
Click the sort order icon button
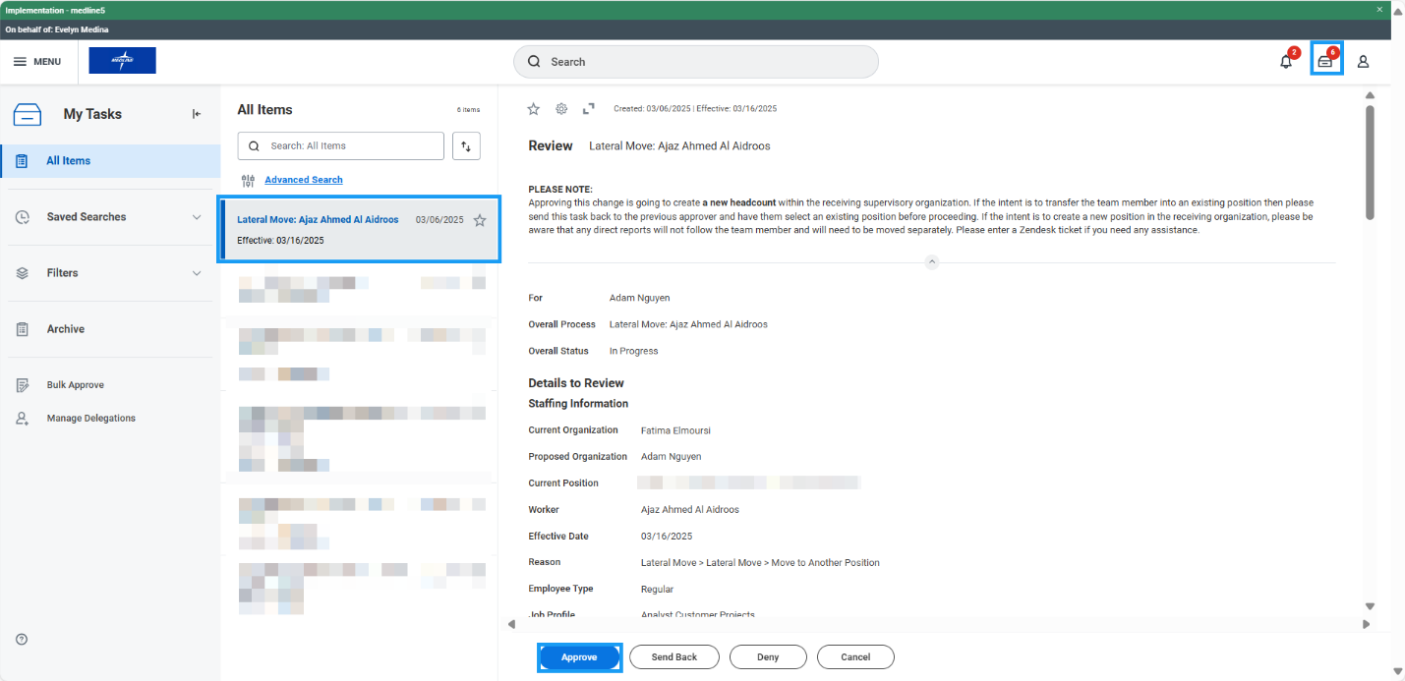pyautogui.click(x=466, y=146)
